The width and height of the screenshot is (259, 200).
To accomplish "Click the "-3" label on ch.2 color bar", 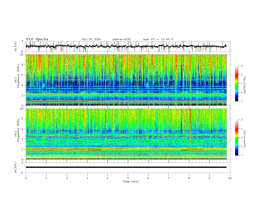I will tap(241, 120).
